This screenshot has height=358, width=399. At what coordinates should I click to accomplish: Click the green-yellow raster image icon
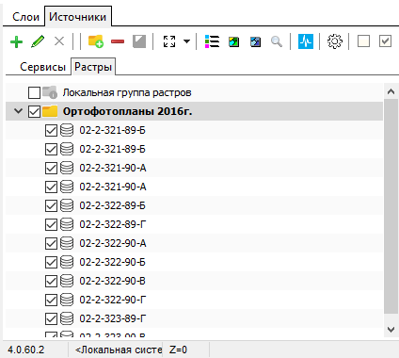point(233,41)
